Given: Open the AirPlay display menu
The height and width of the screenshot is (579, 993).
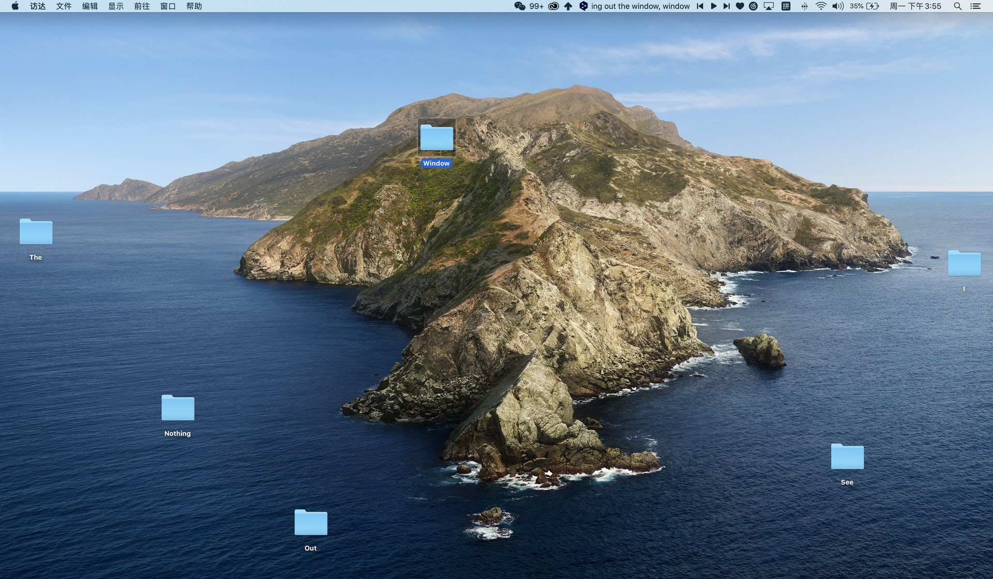Looking at the screenshot, I should [x=769, y=6].
